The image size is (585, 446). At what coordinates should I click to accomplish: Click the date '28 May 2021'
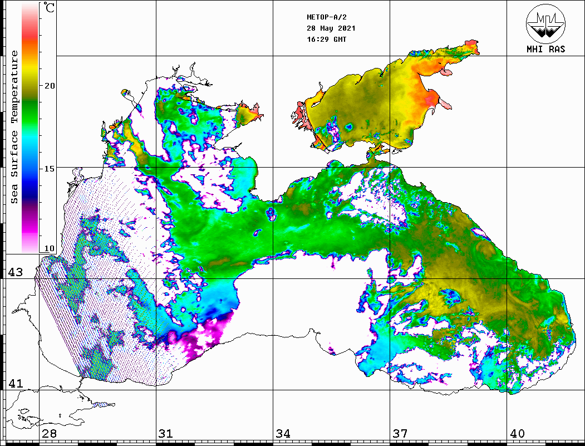click(331, 28)
